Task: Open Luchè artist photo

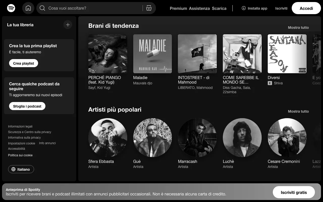Action: (242, 138)
